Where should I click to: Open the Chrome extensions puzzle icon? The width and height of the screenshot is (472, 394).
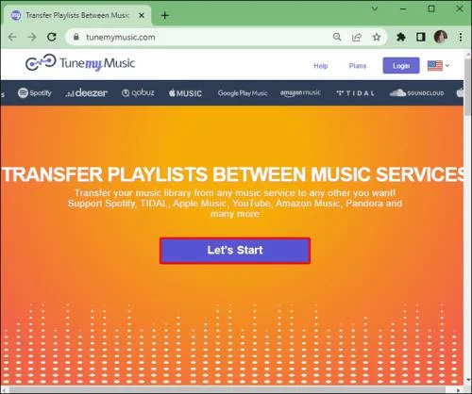pyautogui.click(x=401, y=38)
